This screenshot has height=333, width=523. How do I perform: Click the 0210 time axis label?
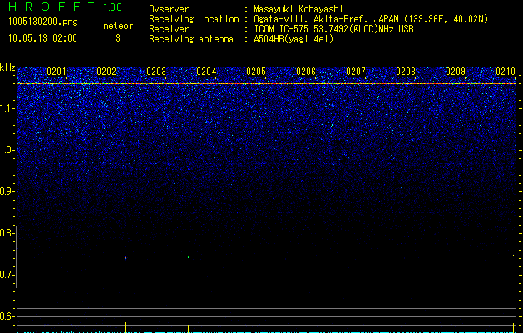(506, 72)
